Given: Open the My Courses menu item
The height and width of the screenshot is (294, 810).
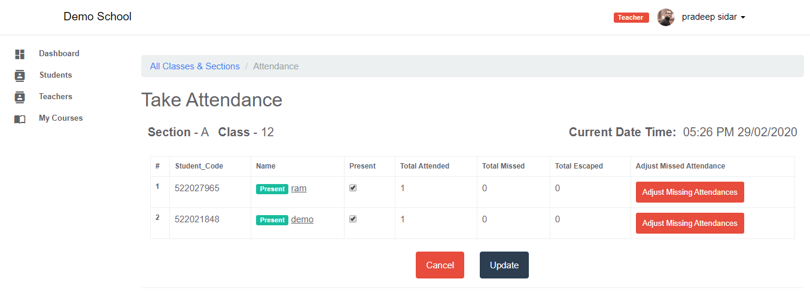Looking at the screenshot, I should coord(60,118).
